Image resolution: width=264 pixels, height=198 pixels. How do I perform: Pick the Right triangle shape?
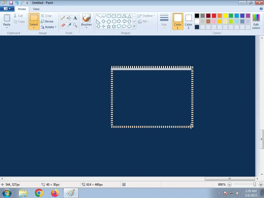click(x=98, y=21)
